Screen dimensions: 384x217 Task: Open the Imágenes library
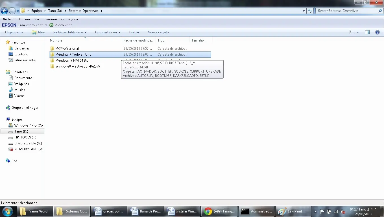pos(21,84)
